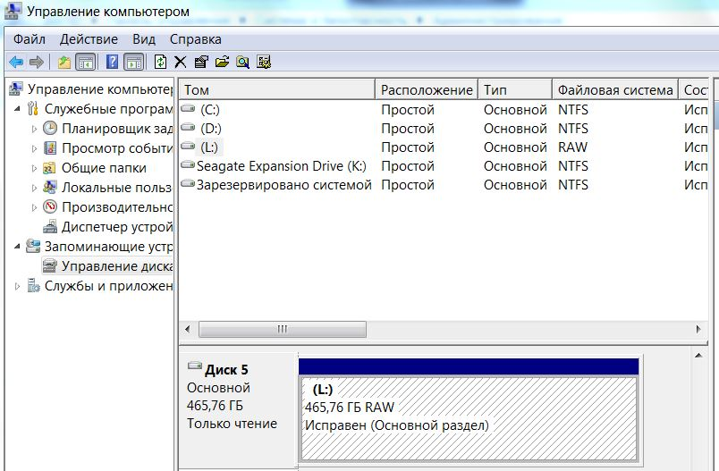Click the horizontal scrollbar thumb
The width and height of the screenshot is (719, 471).
[x=283, y=329]
